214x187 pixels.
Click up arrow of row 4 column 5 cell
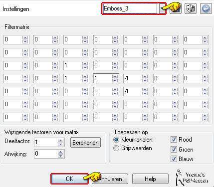(x=145, y=76)
